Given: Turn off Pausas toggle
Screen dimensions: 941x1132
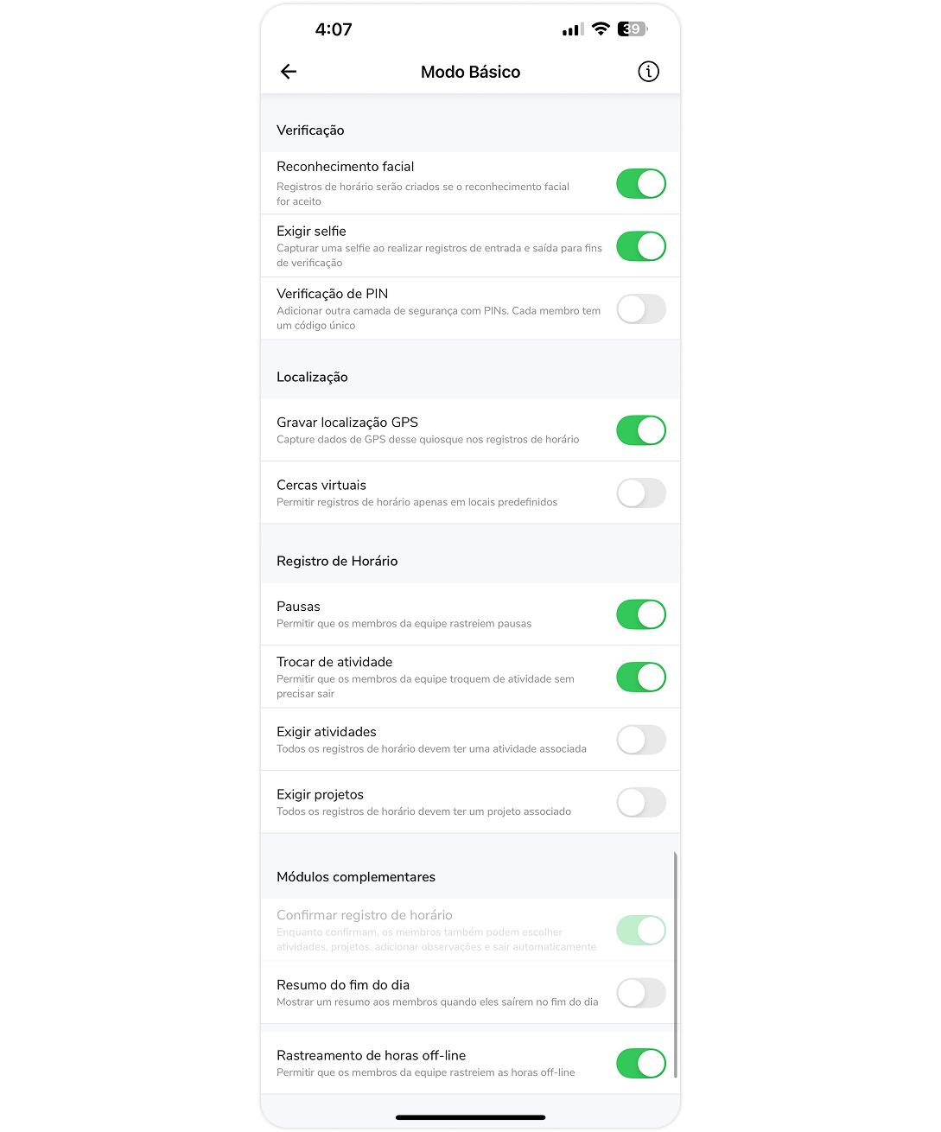Looking at the screenshot, I should pyautogui.click(x=640, y=614).
